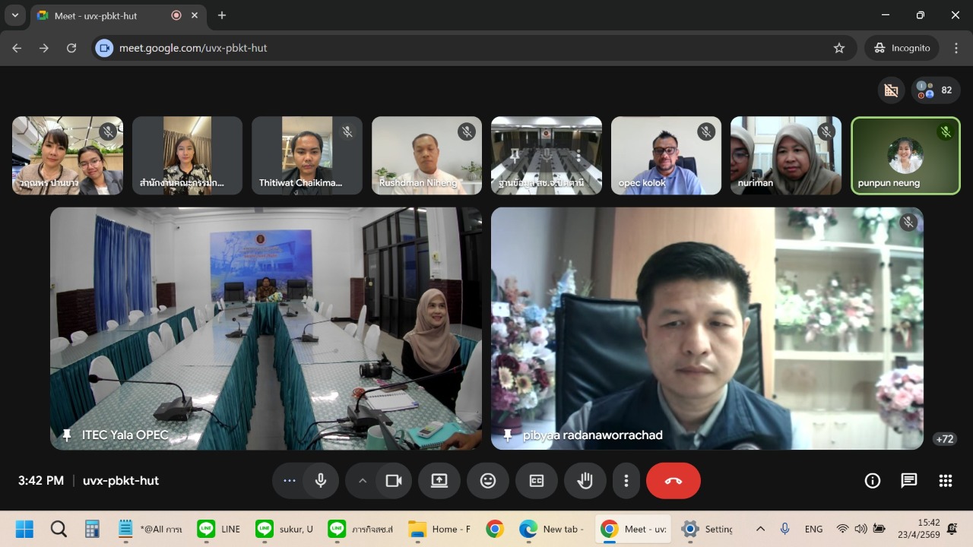Open the emoji reactions panel
Viewport: 973px width, 547px height.
coord(488,481)
